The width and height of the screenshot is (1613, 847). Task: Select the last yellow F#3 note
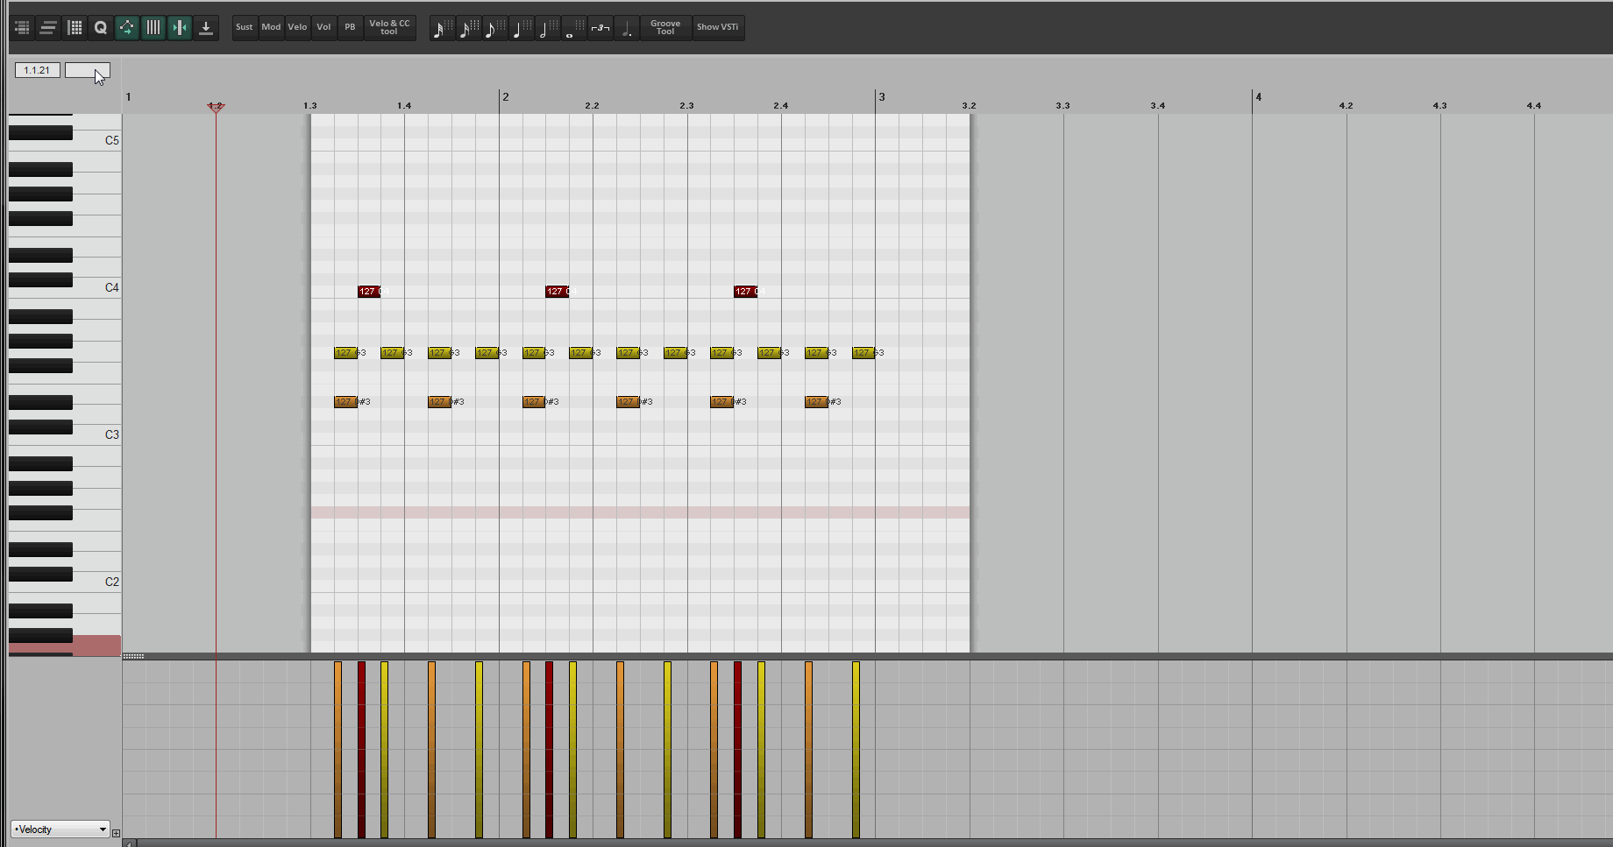pyautogui.click(x=863, y=353)
